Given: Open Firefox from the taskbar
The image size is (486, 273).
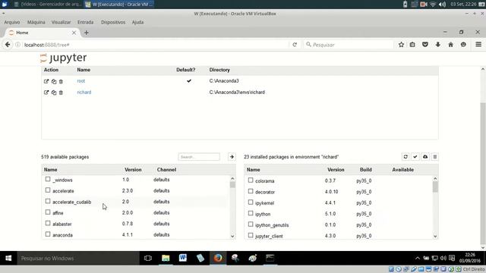Looking at the screenshot, I should pos(218,258).
